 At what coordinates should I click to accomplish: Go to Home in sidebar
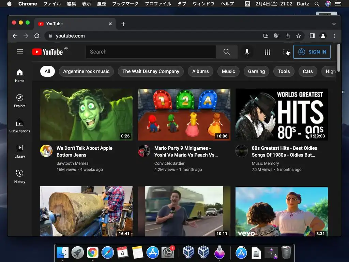[x=20, y=76]
